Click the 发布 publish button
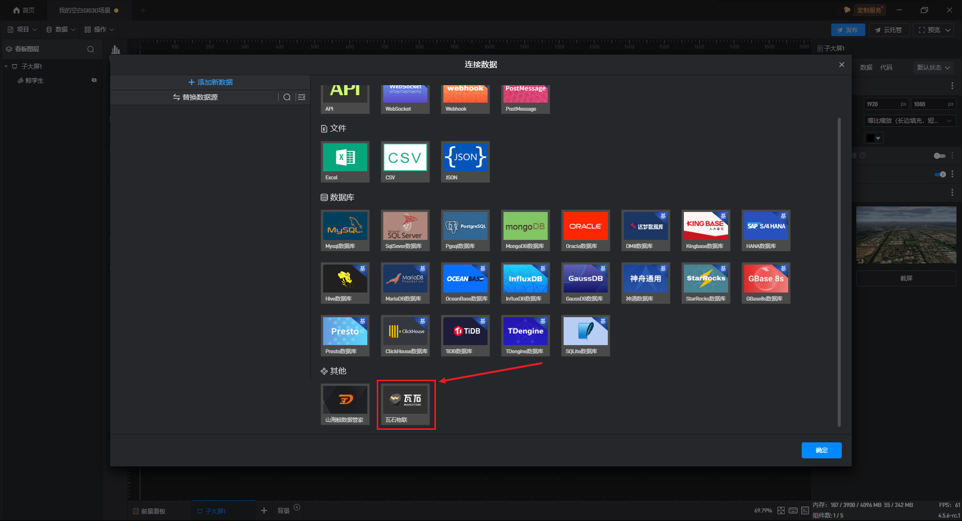Screen dimensions: 962x521 tap(848, 30)
